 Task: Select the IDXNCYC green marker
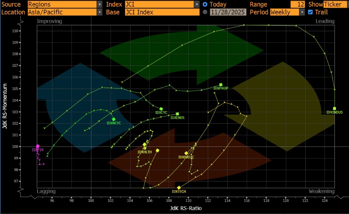(x=113, y=119)
